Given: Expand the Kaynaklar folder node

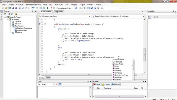Looking at the screenshot, I should [x=10, y=22].
